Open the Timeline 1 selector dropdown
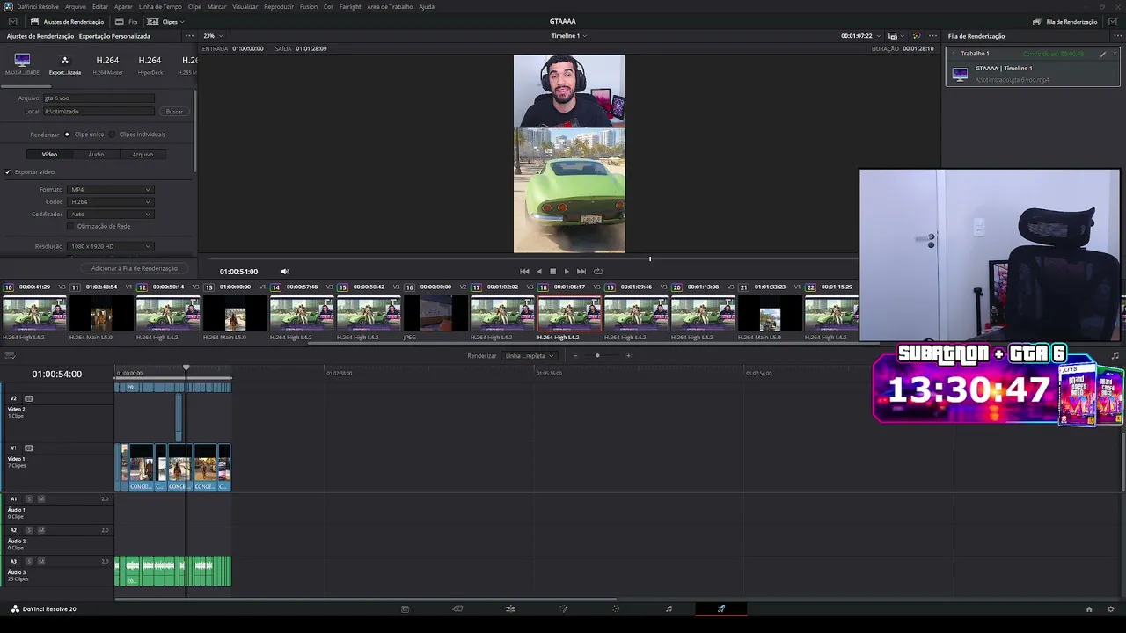1126x633 pixels. (x=568, y=36)
